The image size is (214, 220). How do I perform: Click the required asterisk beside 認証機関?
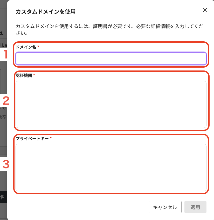point(34,75)
